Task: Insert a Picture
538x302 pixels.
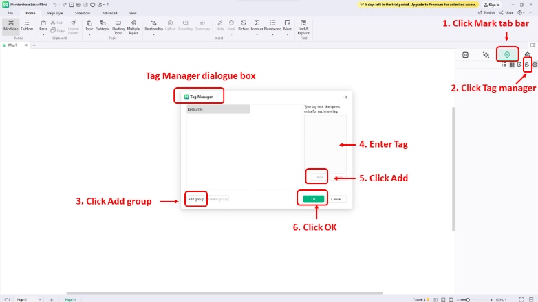Action: tap(244, 25)
